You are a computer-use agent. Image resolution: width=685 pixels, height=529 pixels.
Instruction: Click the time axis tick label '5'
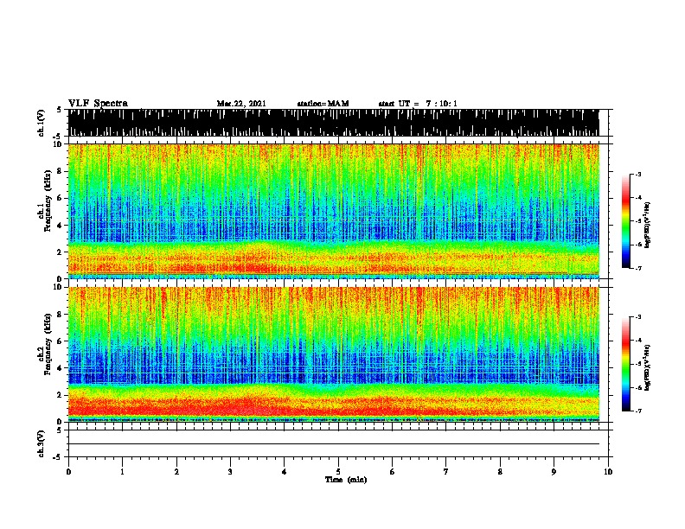pyautogui.click(x=338, y=472)
